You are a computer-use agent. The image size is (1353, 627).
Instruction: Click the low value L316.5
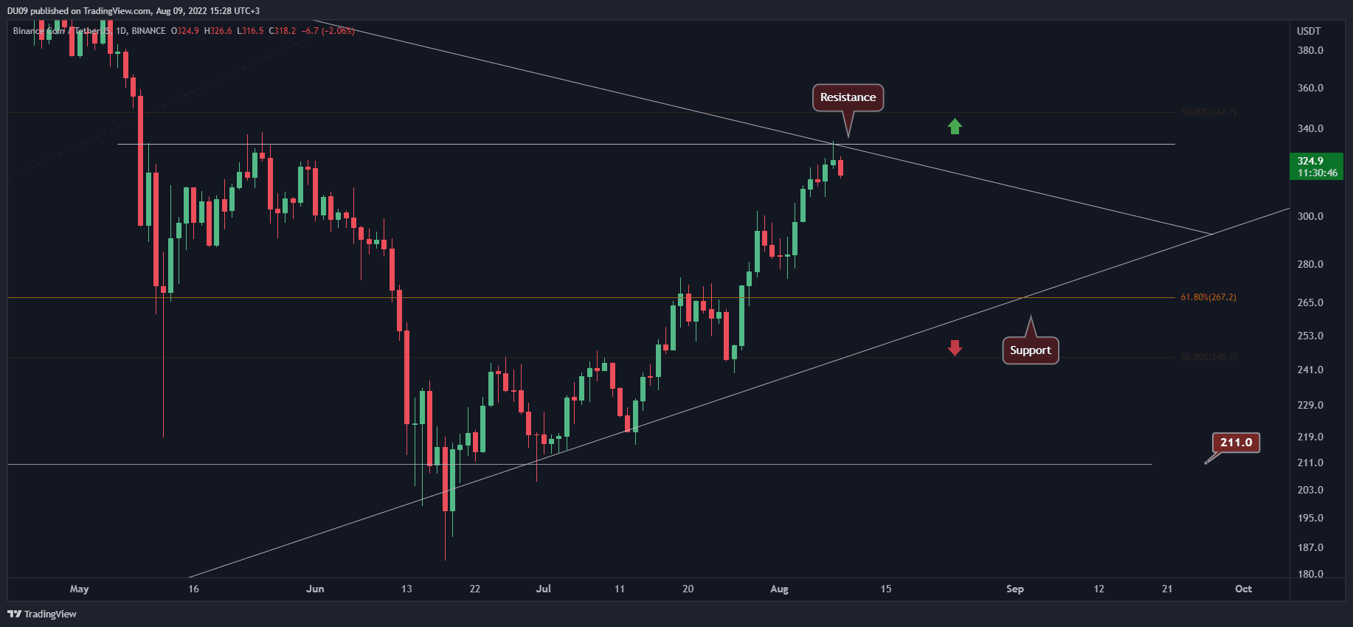[251, 31]
